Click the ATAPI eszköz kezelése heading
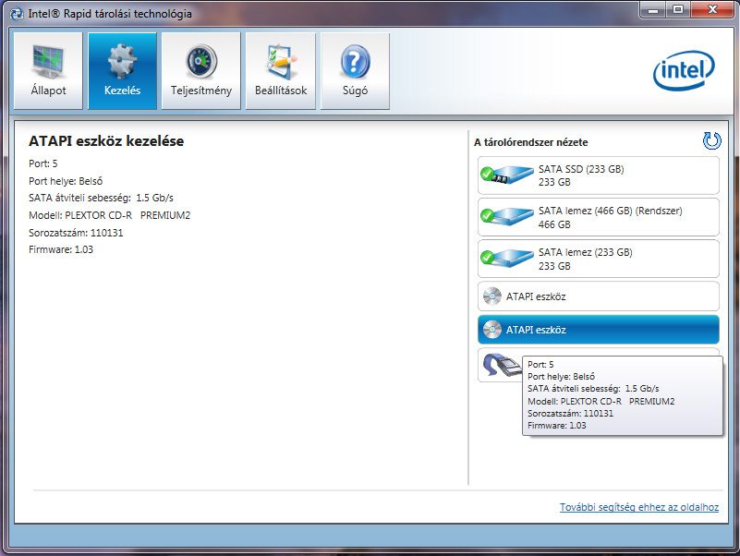The height and width of the screenshot is (556, 740). [106, 141]
